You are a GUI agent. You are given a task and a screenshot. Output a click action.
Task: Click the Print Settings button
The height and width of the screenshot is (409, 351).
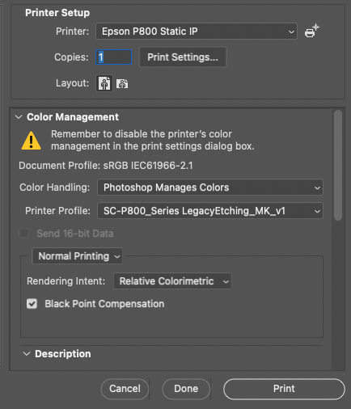click(x=183, y=57)
